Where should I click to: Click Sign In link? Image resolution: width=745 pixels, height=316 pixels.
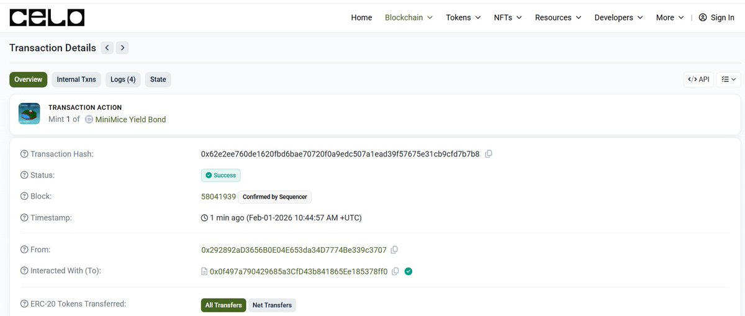coord(723,17)
